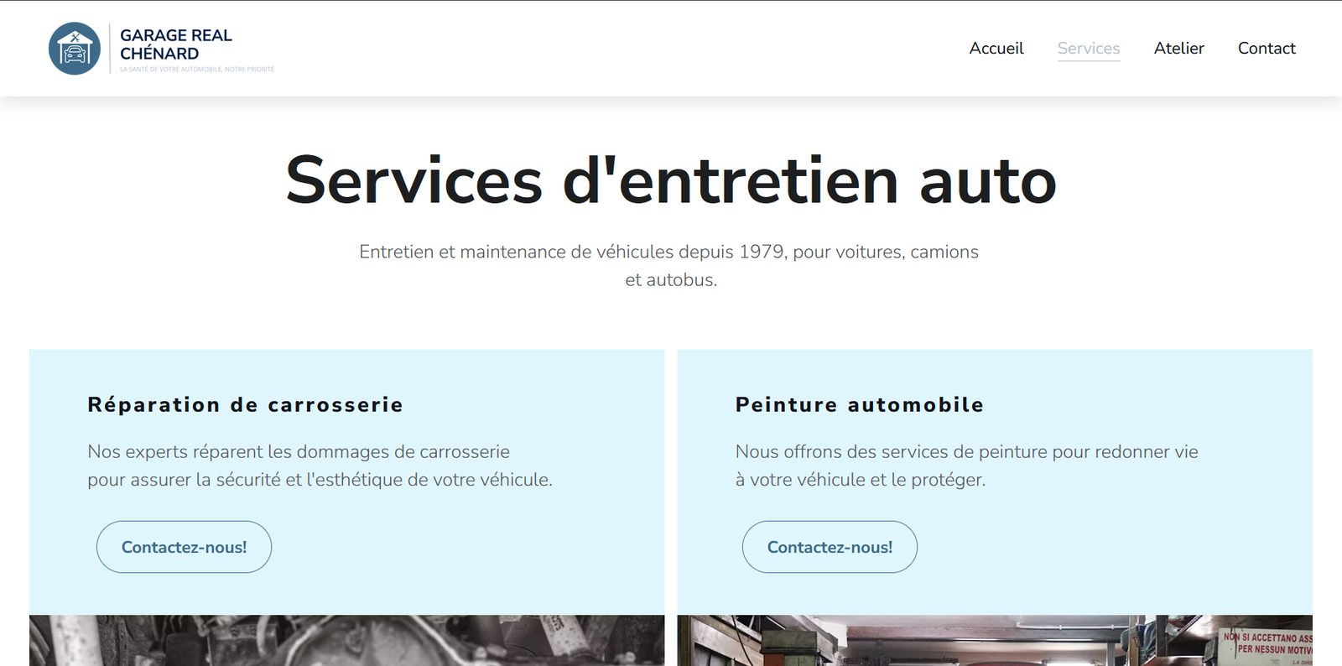This screenshot has height=666, width=1342.
Task: Go to the Accueil page
Action: coord(996,49)
